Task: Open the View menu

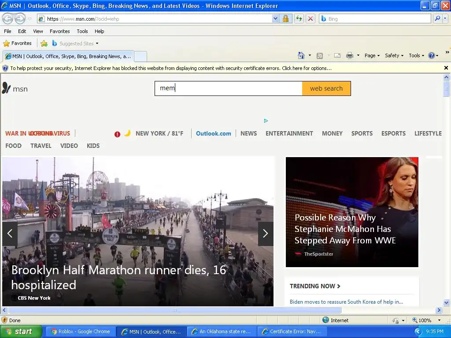Action: pos(38,31)
